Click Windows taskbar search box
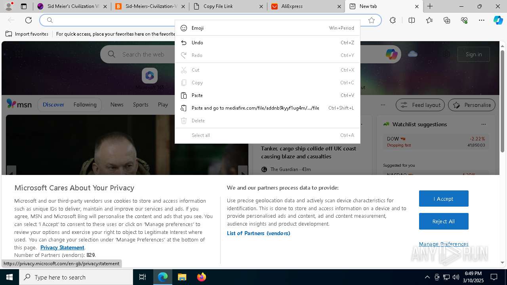This screenshot has height=285, width=507. pyautogui.click(x=76, y=277)
